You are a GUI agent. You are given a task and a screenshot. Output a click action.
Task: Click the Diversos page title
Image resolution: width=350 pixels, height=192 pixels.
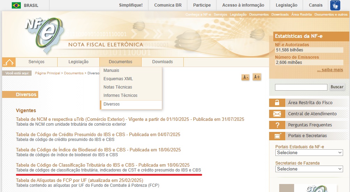[26, 95]
